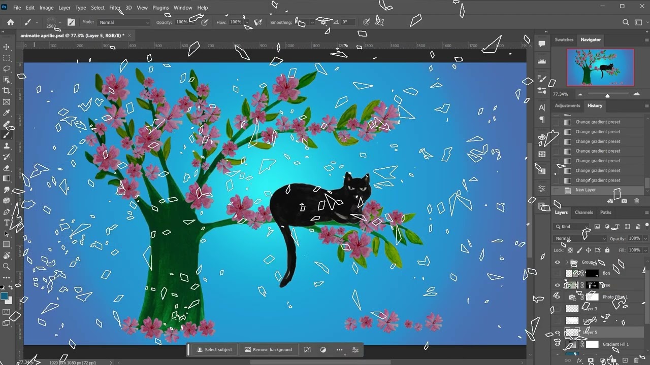Image resolution: width=650 pixels, height=365 pixels.
Task: Select the Move tool
Action: [x=7, y=47]
